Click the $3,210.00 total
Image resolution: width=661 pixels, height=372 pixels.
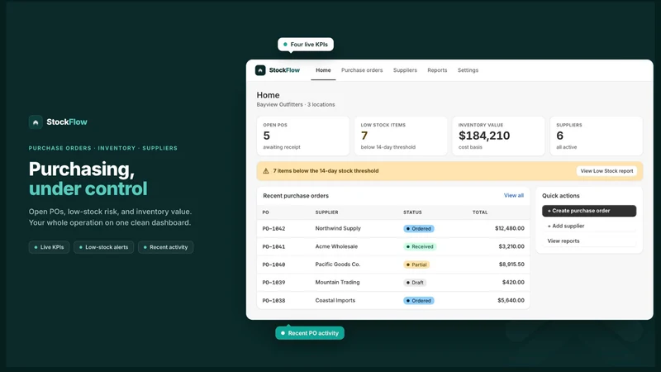(x=511, y=246)
